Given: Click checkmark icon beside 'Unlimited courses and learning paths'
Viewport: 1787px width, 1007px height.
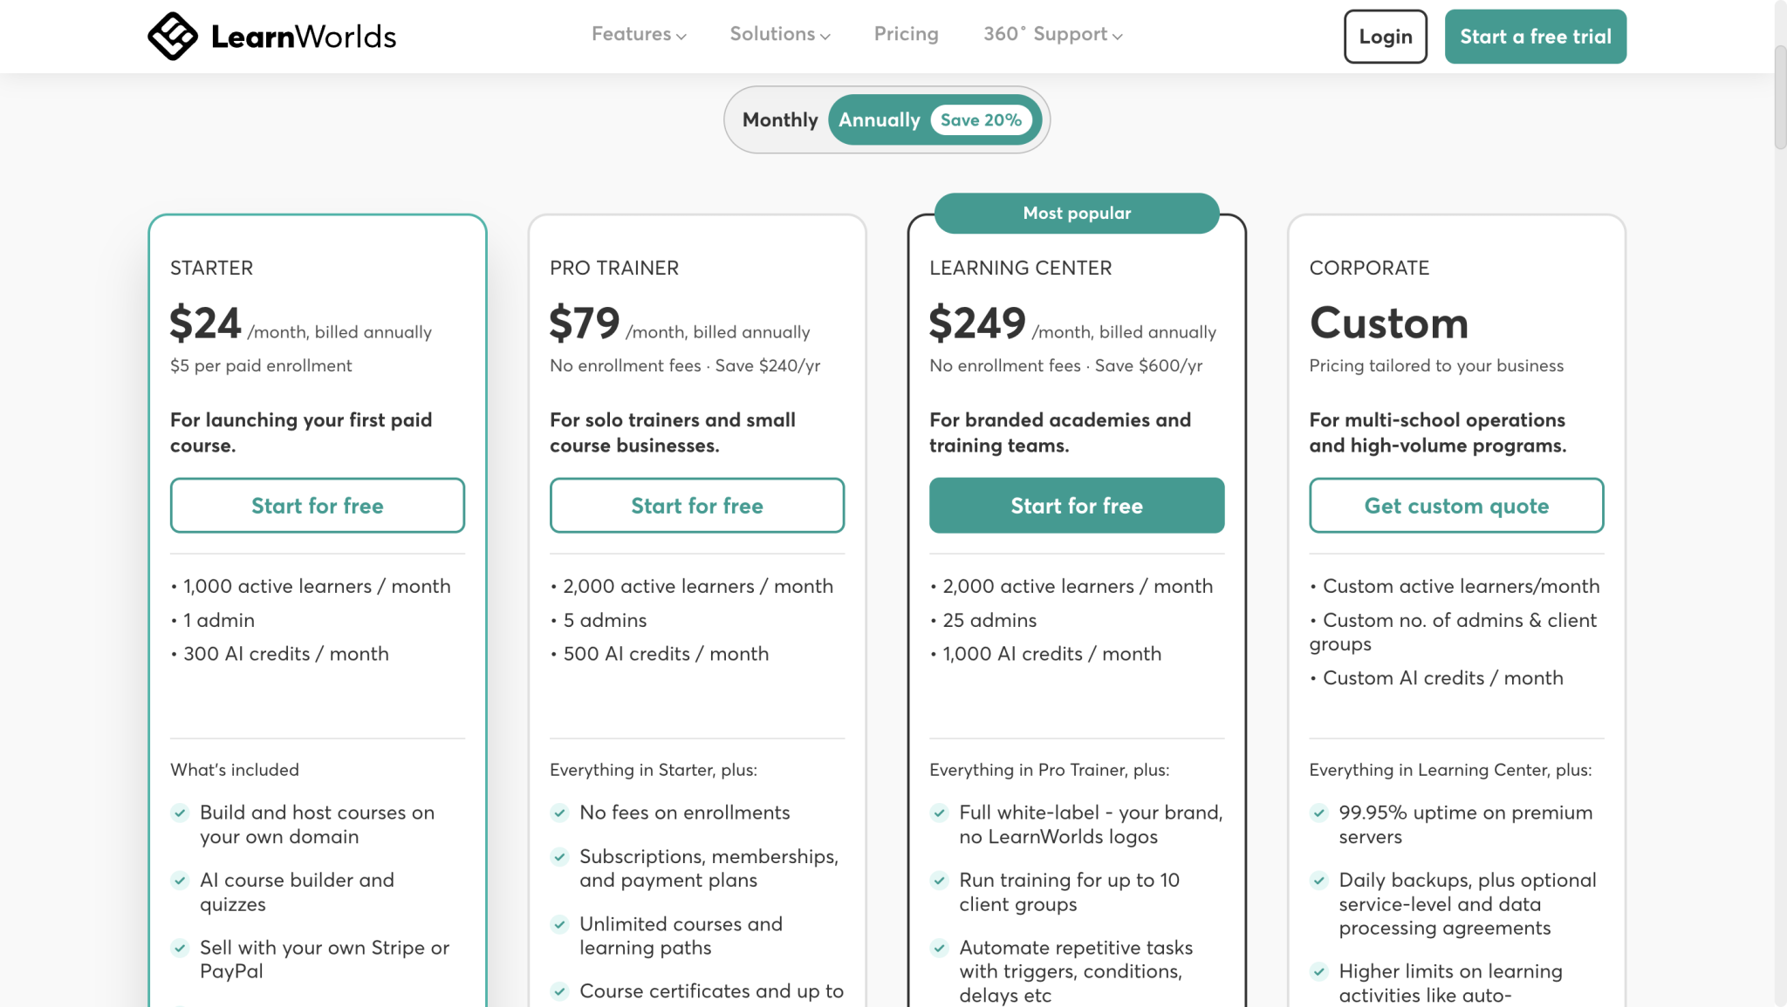Looking at the screenshot, I should pos(559,924).
